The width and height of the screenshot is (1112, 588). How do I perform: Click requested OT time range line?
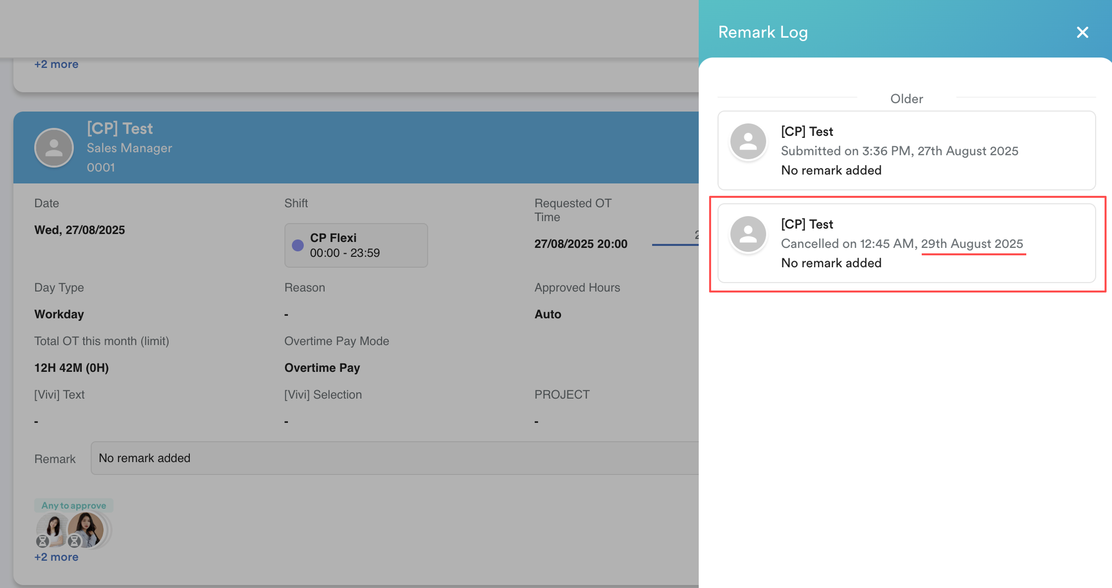click(x=675, y=244)
